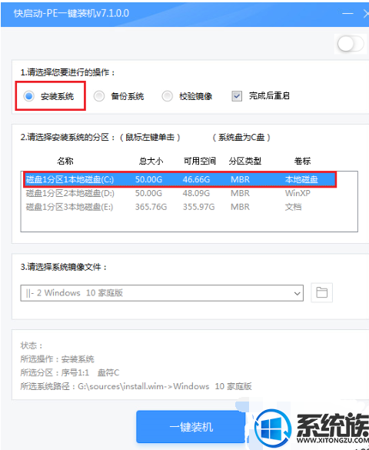
Task: Select the 安装系统 radio option
Action: click(28, 96)
